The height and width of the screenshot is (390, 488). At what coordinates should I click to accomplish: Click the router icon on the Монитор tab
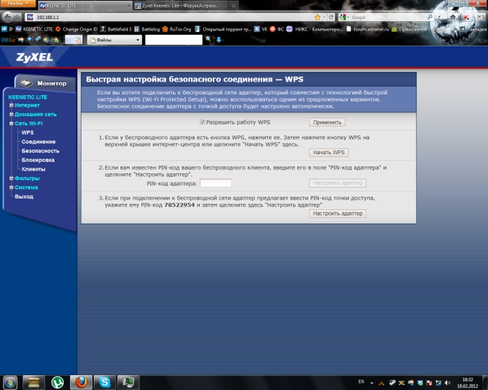[26, 82]
